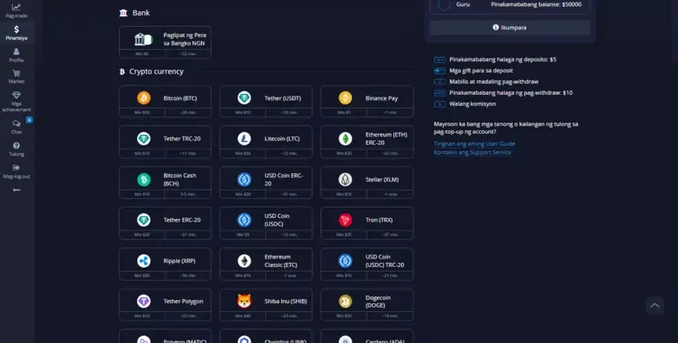Select Ripple (XRP) deposit method
Viewport: 678px width, 343px height.
pos(165,265)
